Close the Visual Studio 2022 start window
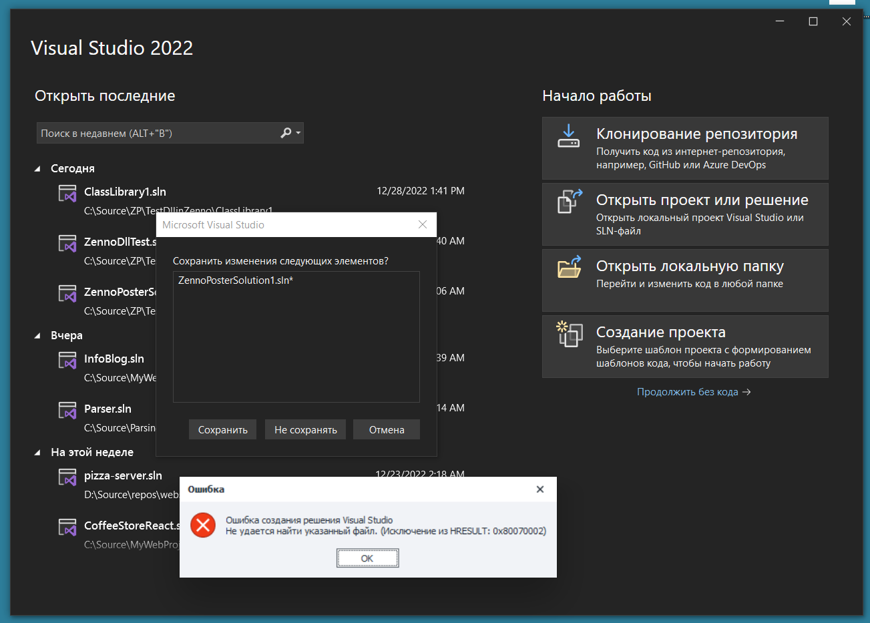The image size is (870, 623). click(847, 21)
